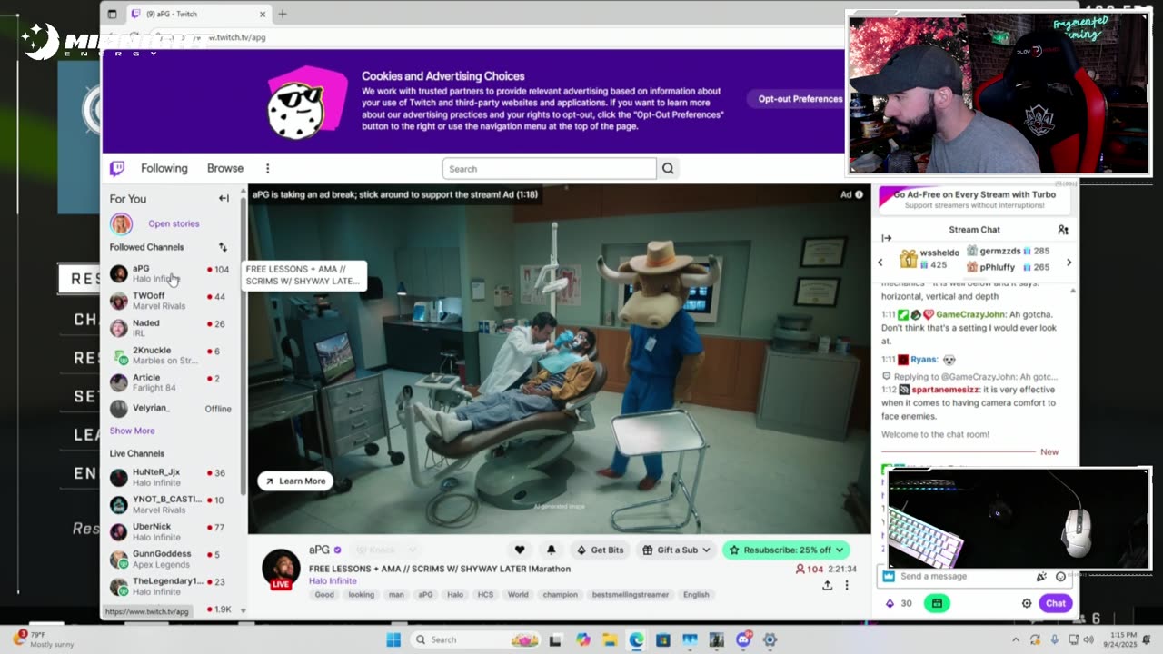Click the Twitch logo home icon

click(117, 168)
